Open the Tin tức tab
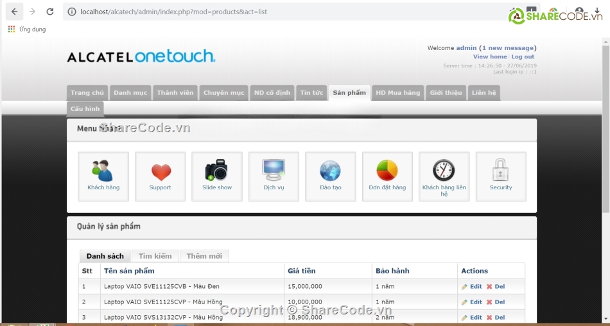The height and width of the screenshot is (326, 610). click(x=311, y=92)
